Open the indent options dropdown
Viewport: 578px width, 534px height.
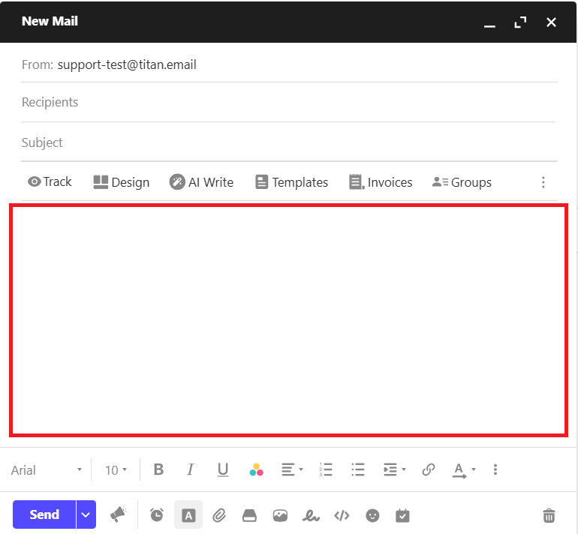pos(394,469)
